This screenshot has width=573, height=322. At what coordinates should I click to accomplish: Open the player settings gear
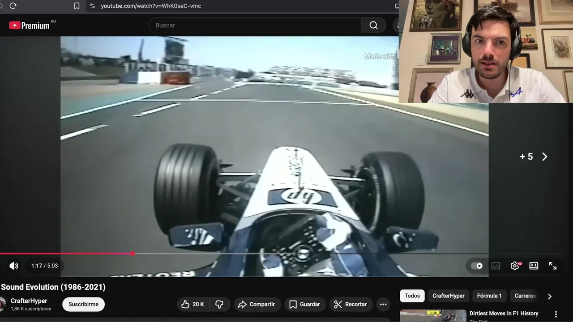tap(515, 266)
